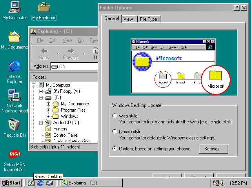Click the My Computer icon in folder tree
The height and width of the screenshot is (188, 251).
pos(41,85)
